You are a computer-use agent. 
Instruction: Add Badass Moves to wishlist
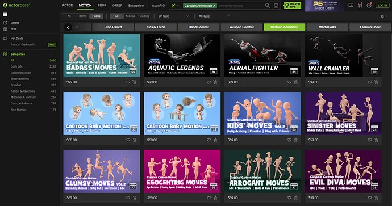[x=128, y=82]
